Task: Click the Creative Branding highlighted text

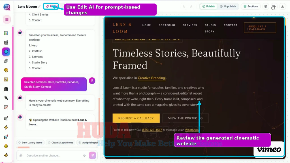Action: click(x=152, y=78)
